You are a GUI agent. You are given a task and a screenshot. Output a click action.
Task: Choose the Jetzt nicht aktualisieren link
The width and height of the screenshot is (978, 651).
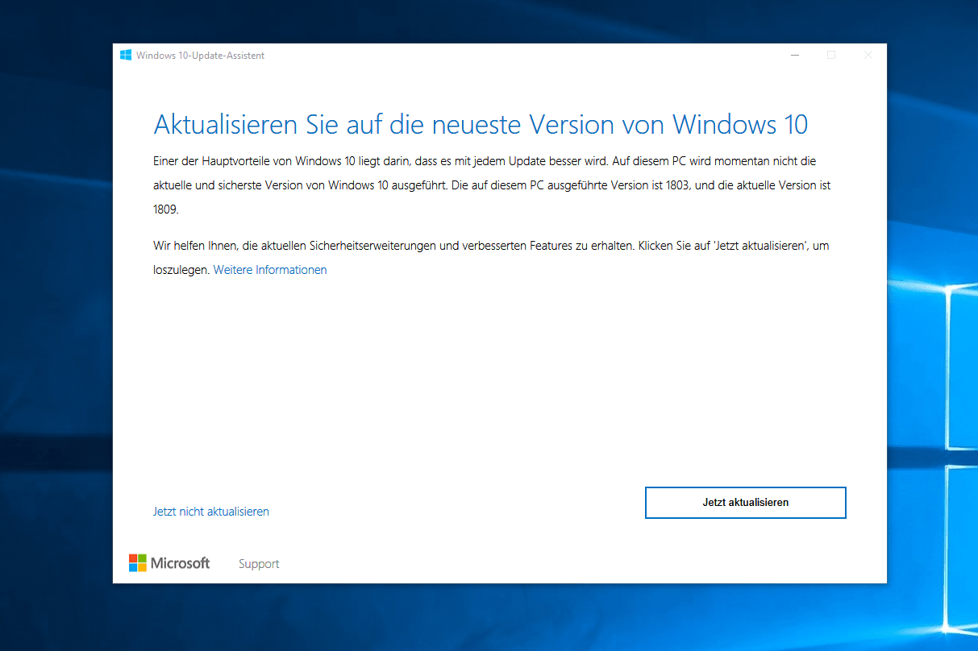point(211,512)
